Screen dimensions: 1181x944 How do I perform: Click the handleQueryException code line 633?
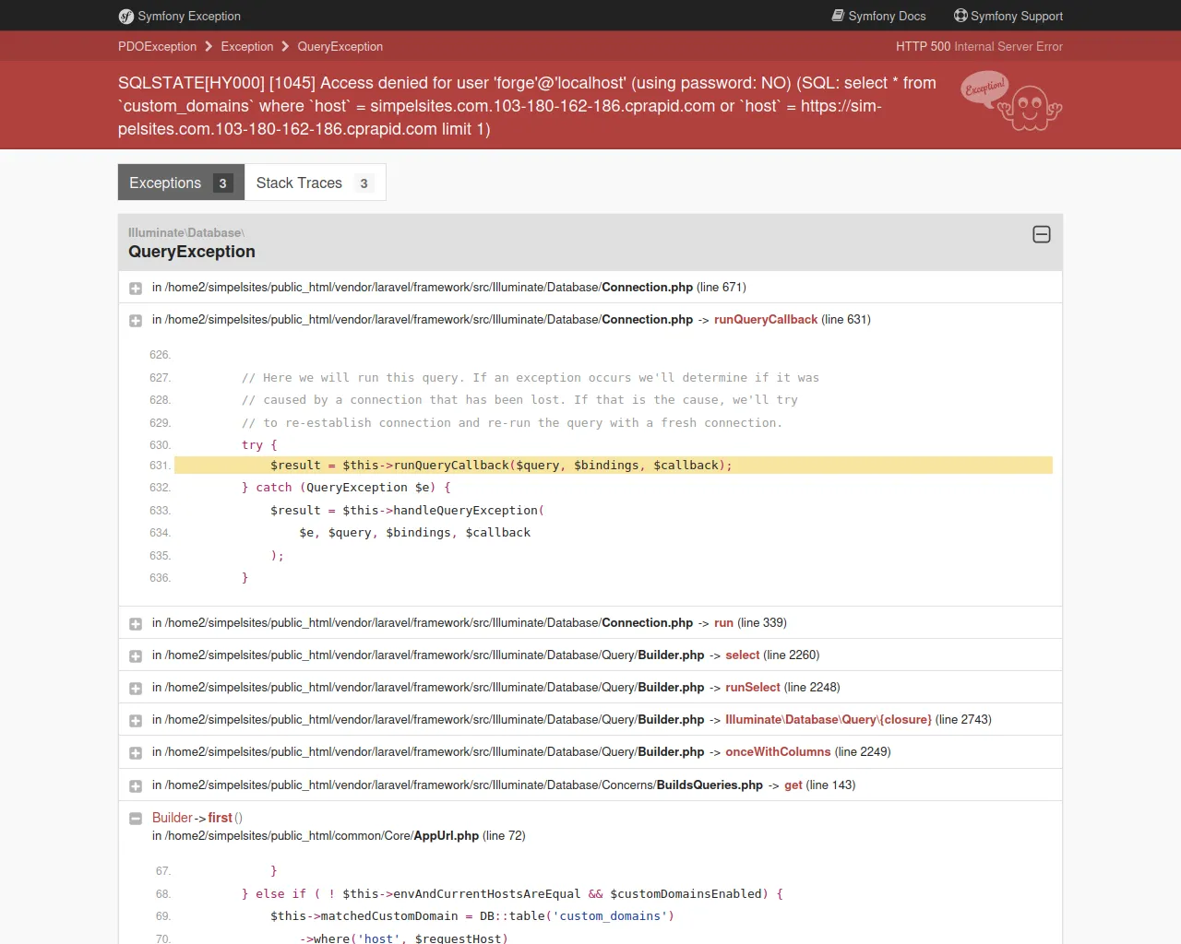407,510
